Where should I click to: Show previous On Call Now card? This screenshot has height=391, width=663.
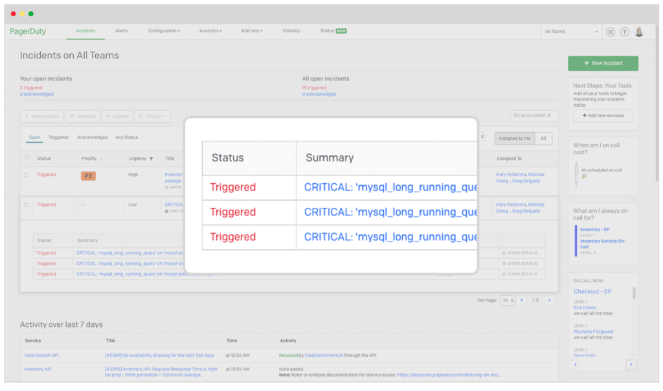575,364
